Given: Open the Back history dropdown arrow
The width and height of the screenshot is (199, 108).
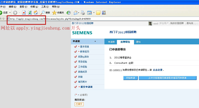Looking at the screenshot, I should coord(10,13).
